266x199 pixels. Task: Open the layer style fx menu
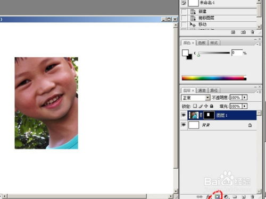pyautogui.click(x=209, y=196)
